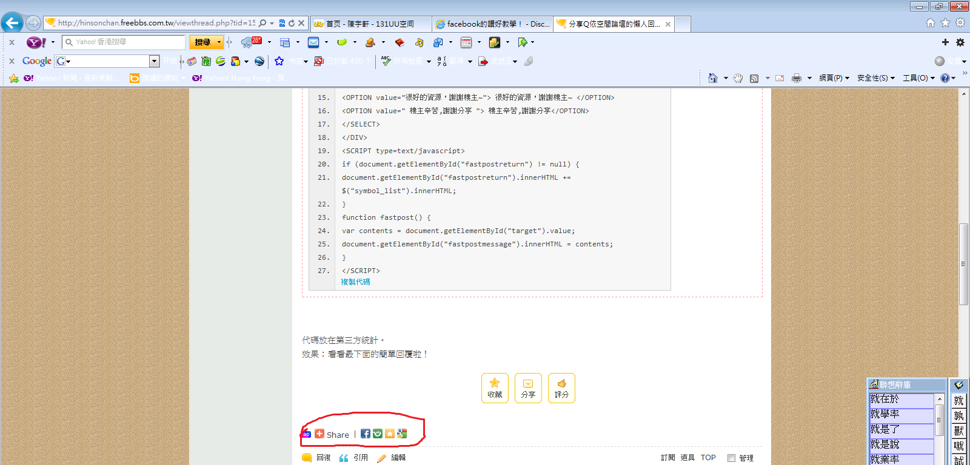Switch to the facebook的讚好教學 tab
Screen dimensions: 970x465
492,24
